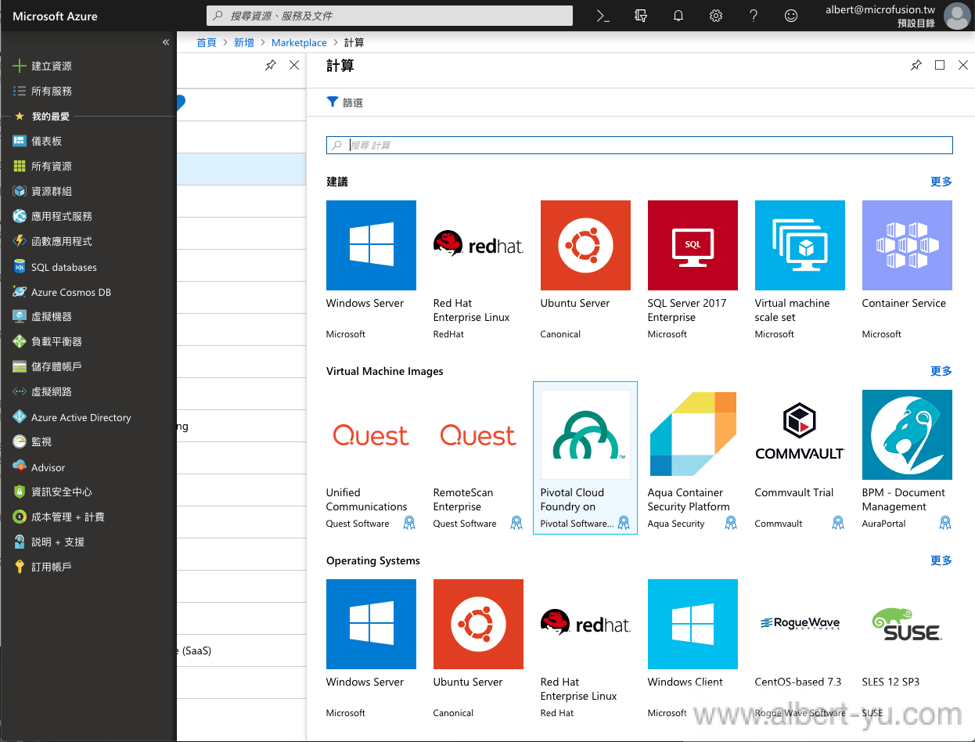This screenshot has width=975, height=742.
Task: Click the 說明 + 支援 icon
Action: [20, 542]
